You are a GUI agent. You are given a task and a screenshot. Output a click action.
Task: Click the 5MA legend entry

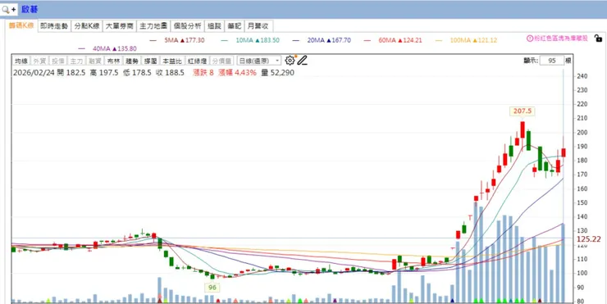tap(177, 40)
